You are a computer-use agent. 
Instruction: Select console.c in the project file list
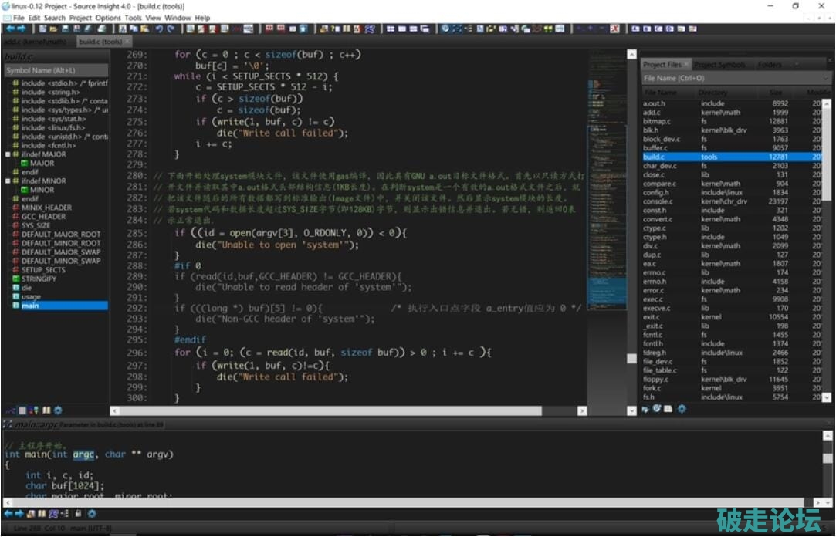[658, 201]
